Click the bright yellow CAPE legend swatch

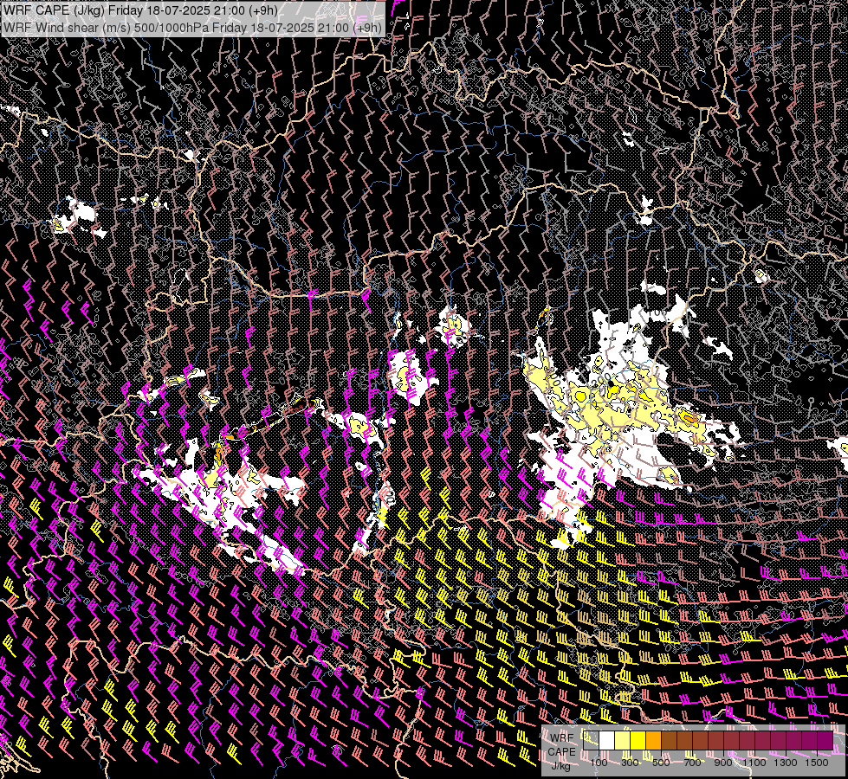click(x=638, y=740)
